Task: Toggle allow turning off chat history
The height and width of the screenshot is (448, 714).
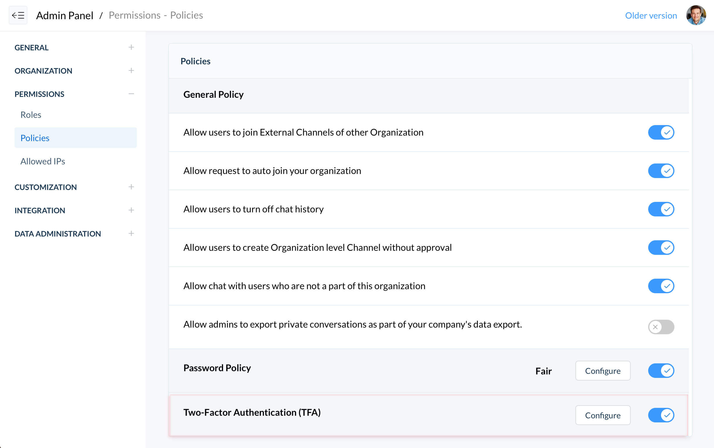Action: point(661,209)
